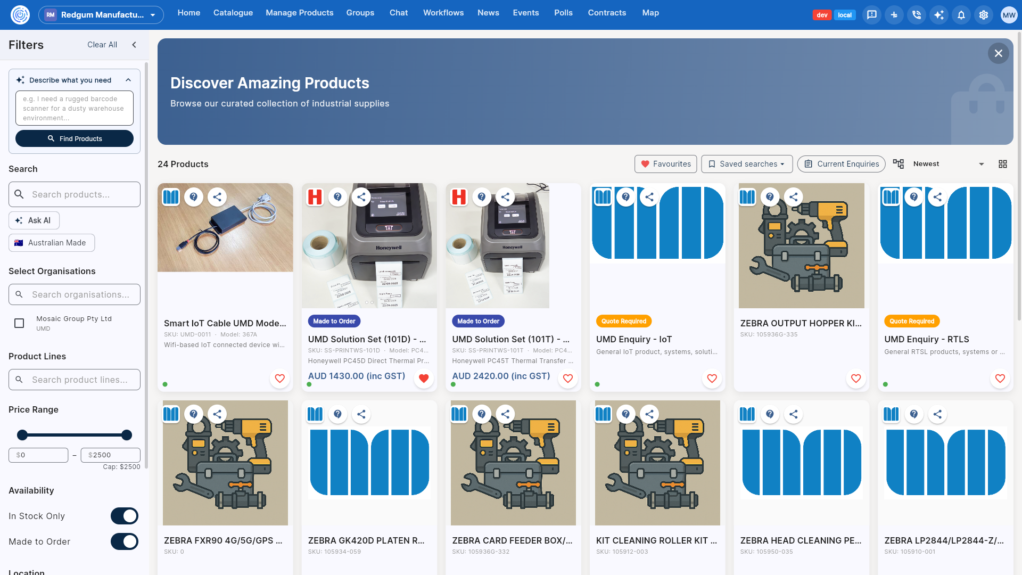1022x575 pixels.
Task: Toggle Made to Order switch
Action: [x=125, y=541]
